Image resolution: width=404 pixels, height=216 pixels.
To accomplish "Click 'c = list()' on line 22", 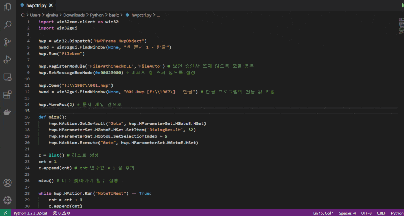I will 51,155.
